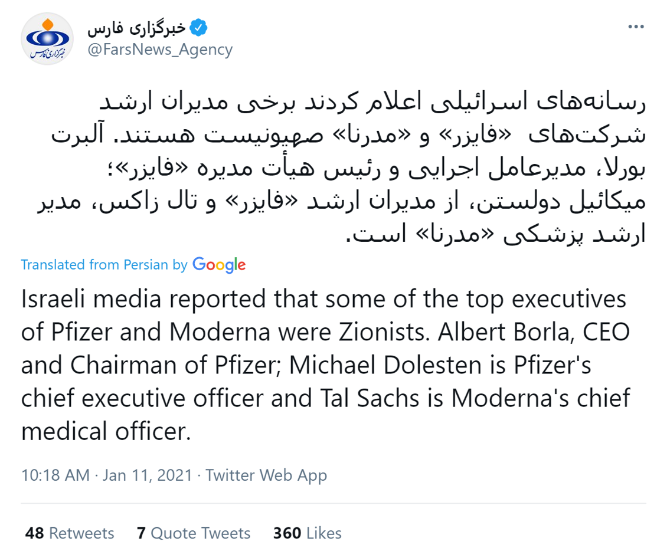Click the Twitter Web App source link
The height and width of the screenshot is (558, 657).
pos(266,475)
